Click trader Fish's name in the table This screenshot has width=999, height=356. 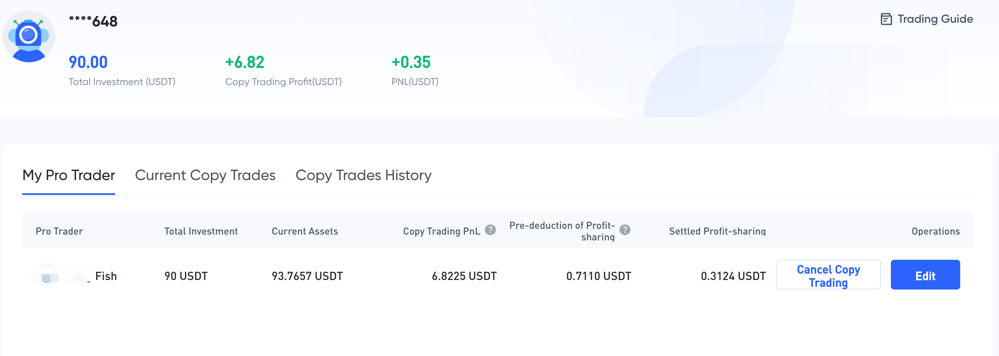105,275
